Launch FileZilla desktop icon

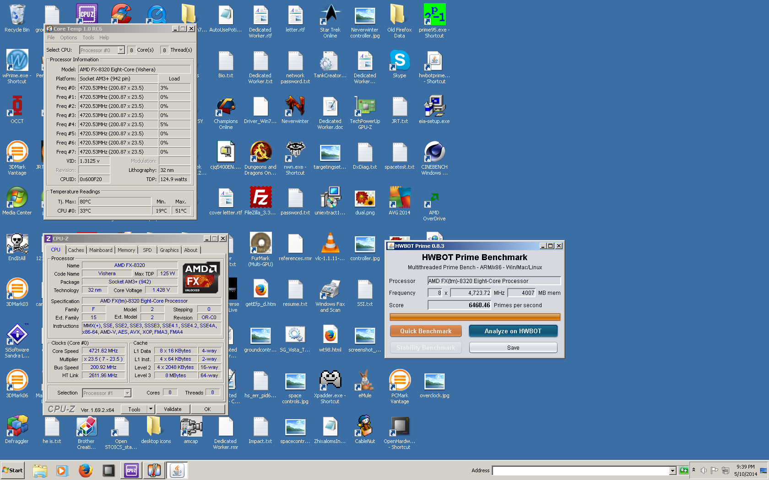coord(260,201)
